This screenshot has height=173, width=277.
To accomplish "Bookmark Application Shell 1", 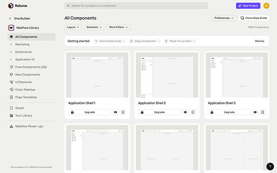I will pos(123,112).
